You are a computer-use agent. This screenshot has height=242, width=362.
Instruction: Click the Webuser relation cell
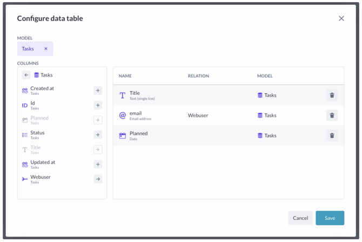point(198,115)
